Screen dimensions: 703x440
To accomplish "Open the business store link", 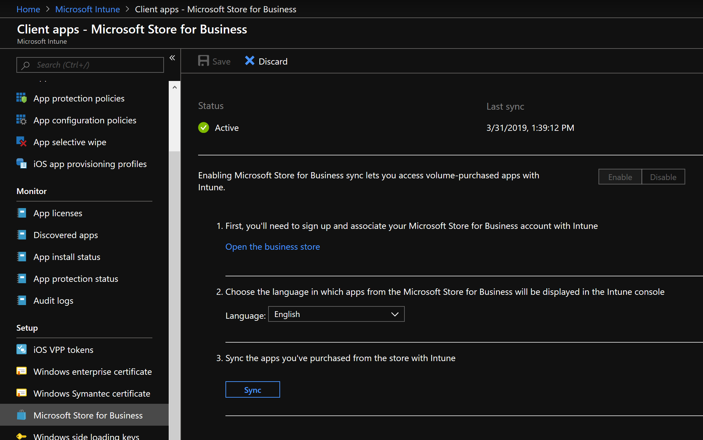I will [x=273, y=246].
